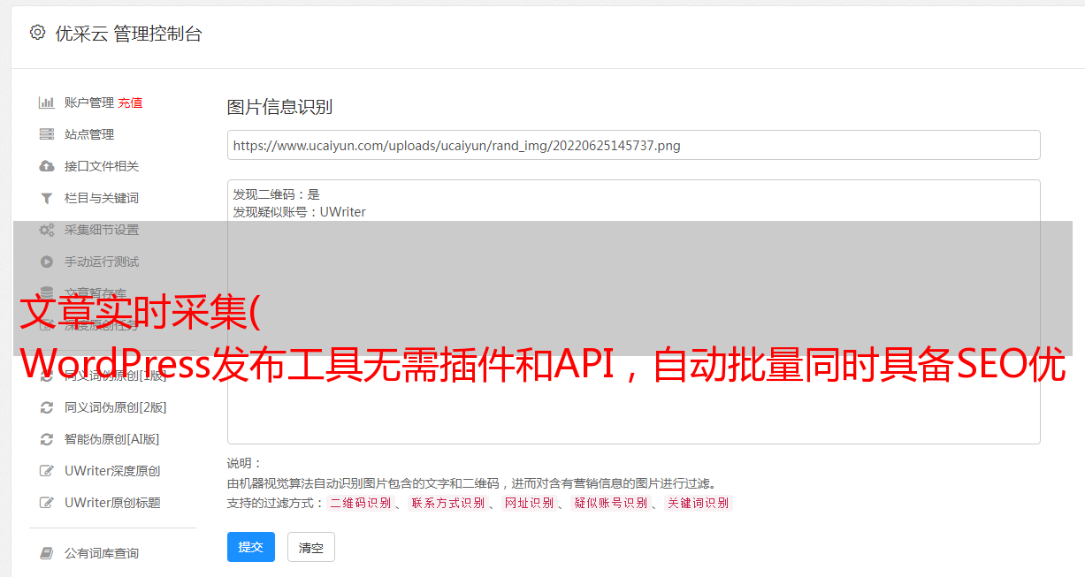Click the play icon for 手动运行测试

coord(47,262)
